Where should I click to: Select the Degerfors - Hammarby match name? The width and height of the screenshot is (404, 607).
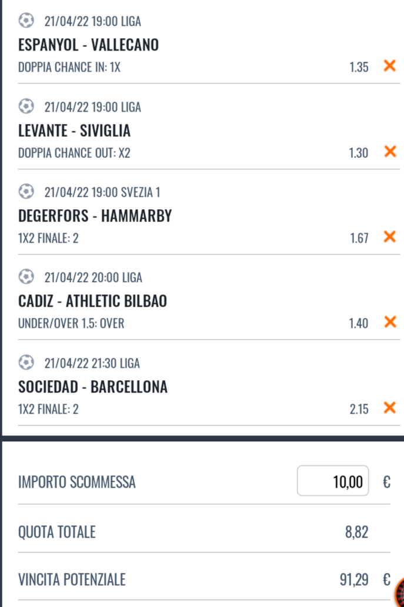coord(95,216)
